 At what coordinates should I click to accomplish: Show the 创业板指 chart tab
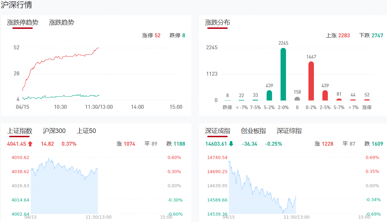(253, 131)
